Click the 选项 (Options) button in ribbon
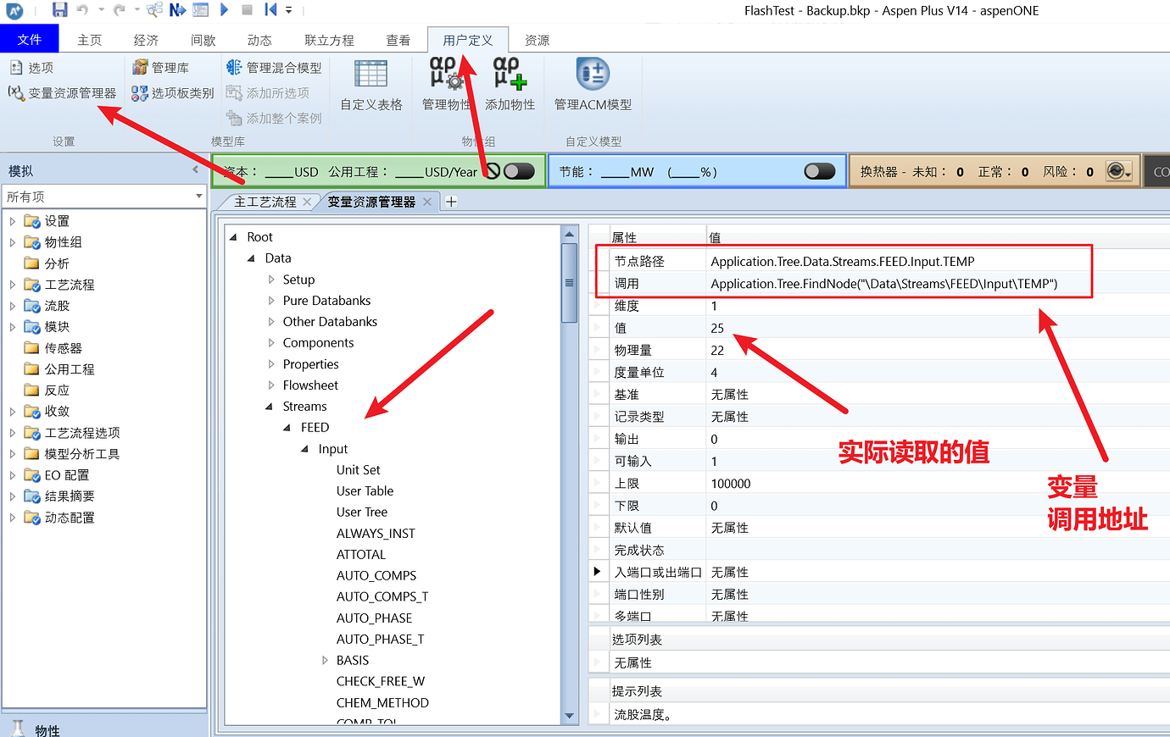Screen dimensions: 1170x737 [x=32, y=67]
